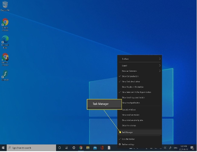This screenshot has width=197, height=152.
Task: Expand the News and interests submenu
Action: (x=140, y=71)
